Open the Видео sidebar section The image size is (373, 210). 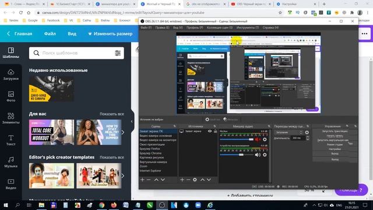10,184
